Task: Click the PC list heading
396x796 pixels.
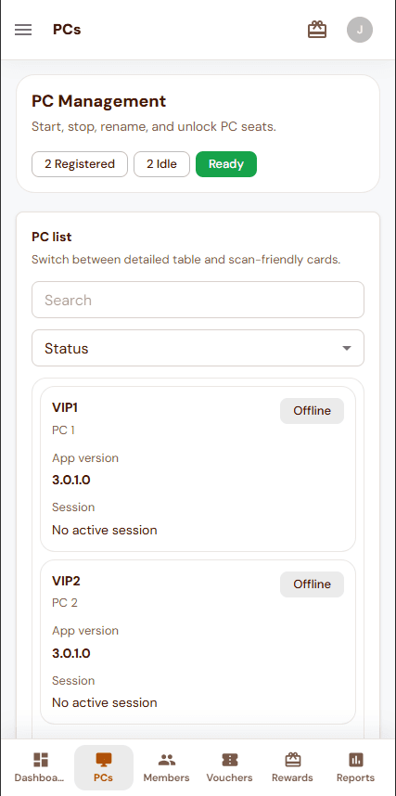Action: click(52, 238)
